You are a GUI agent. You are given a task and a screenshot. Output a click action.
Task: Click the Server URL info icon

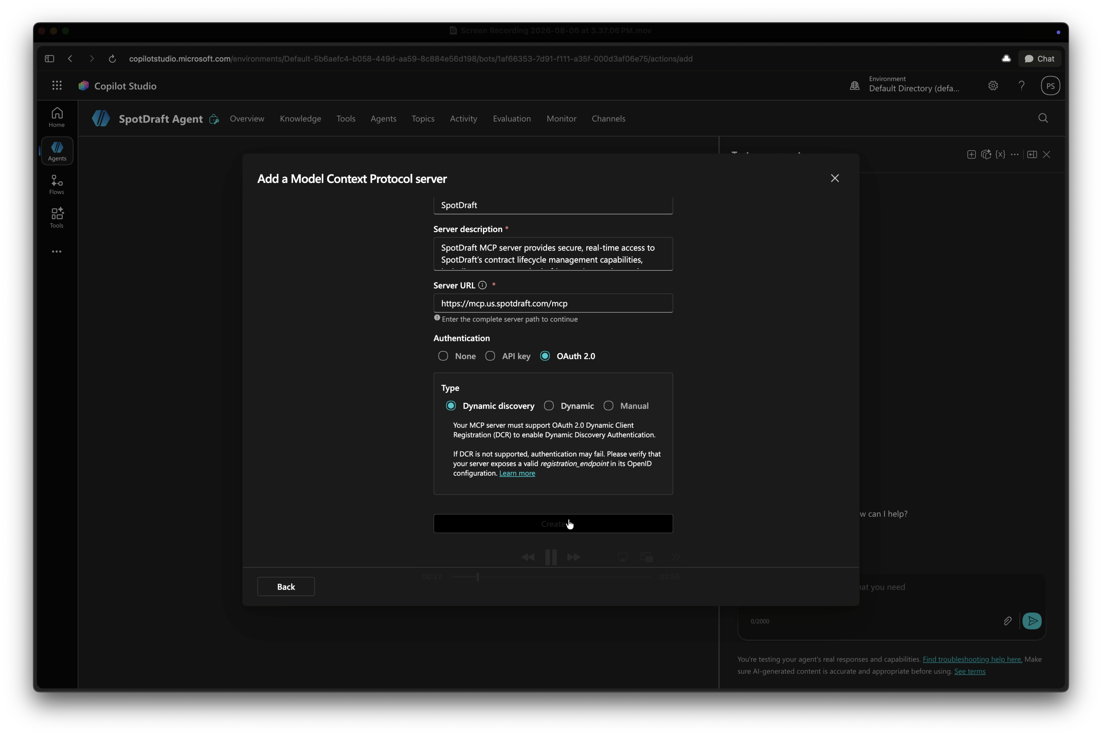pos(482,285)
